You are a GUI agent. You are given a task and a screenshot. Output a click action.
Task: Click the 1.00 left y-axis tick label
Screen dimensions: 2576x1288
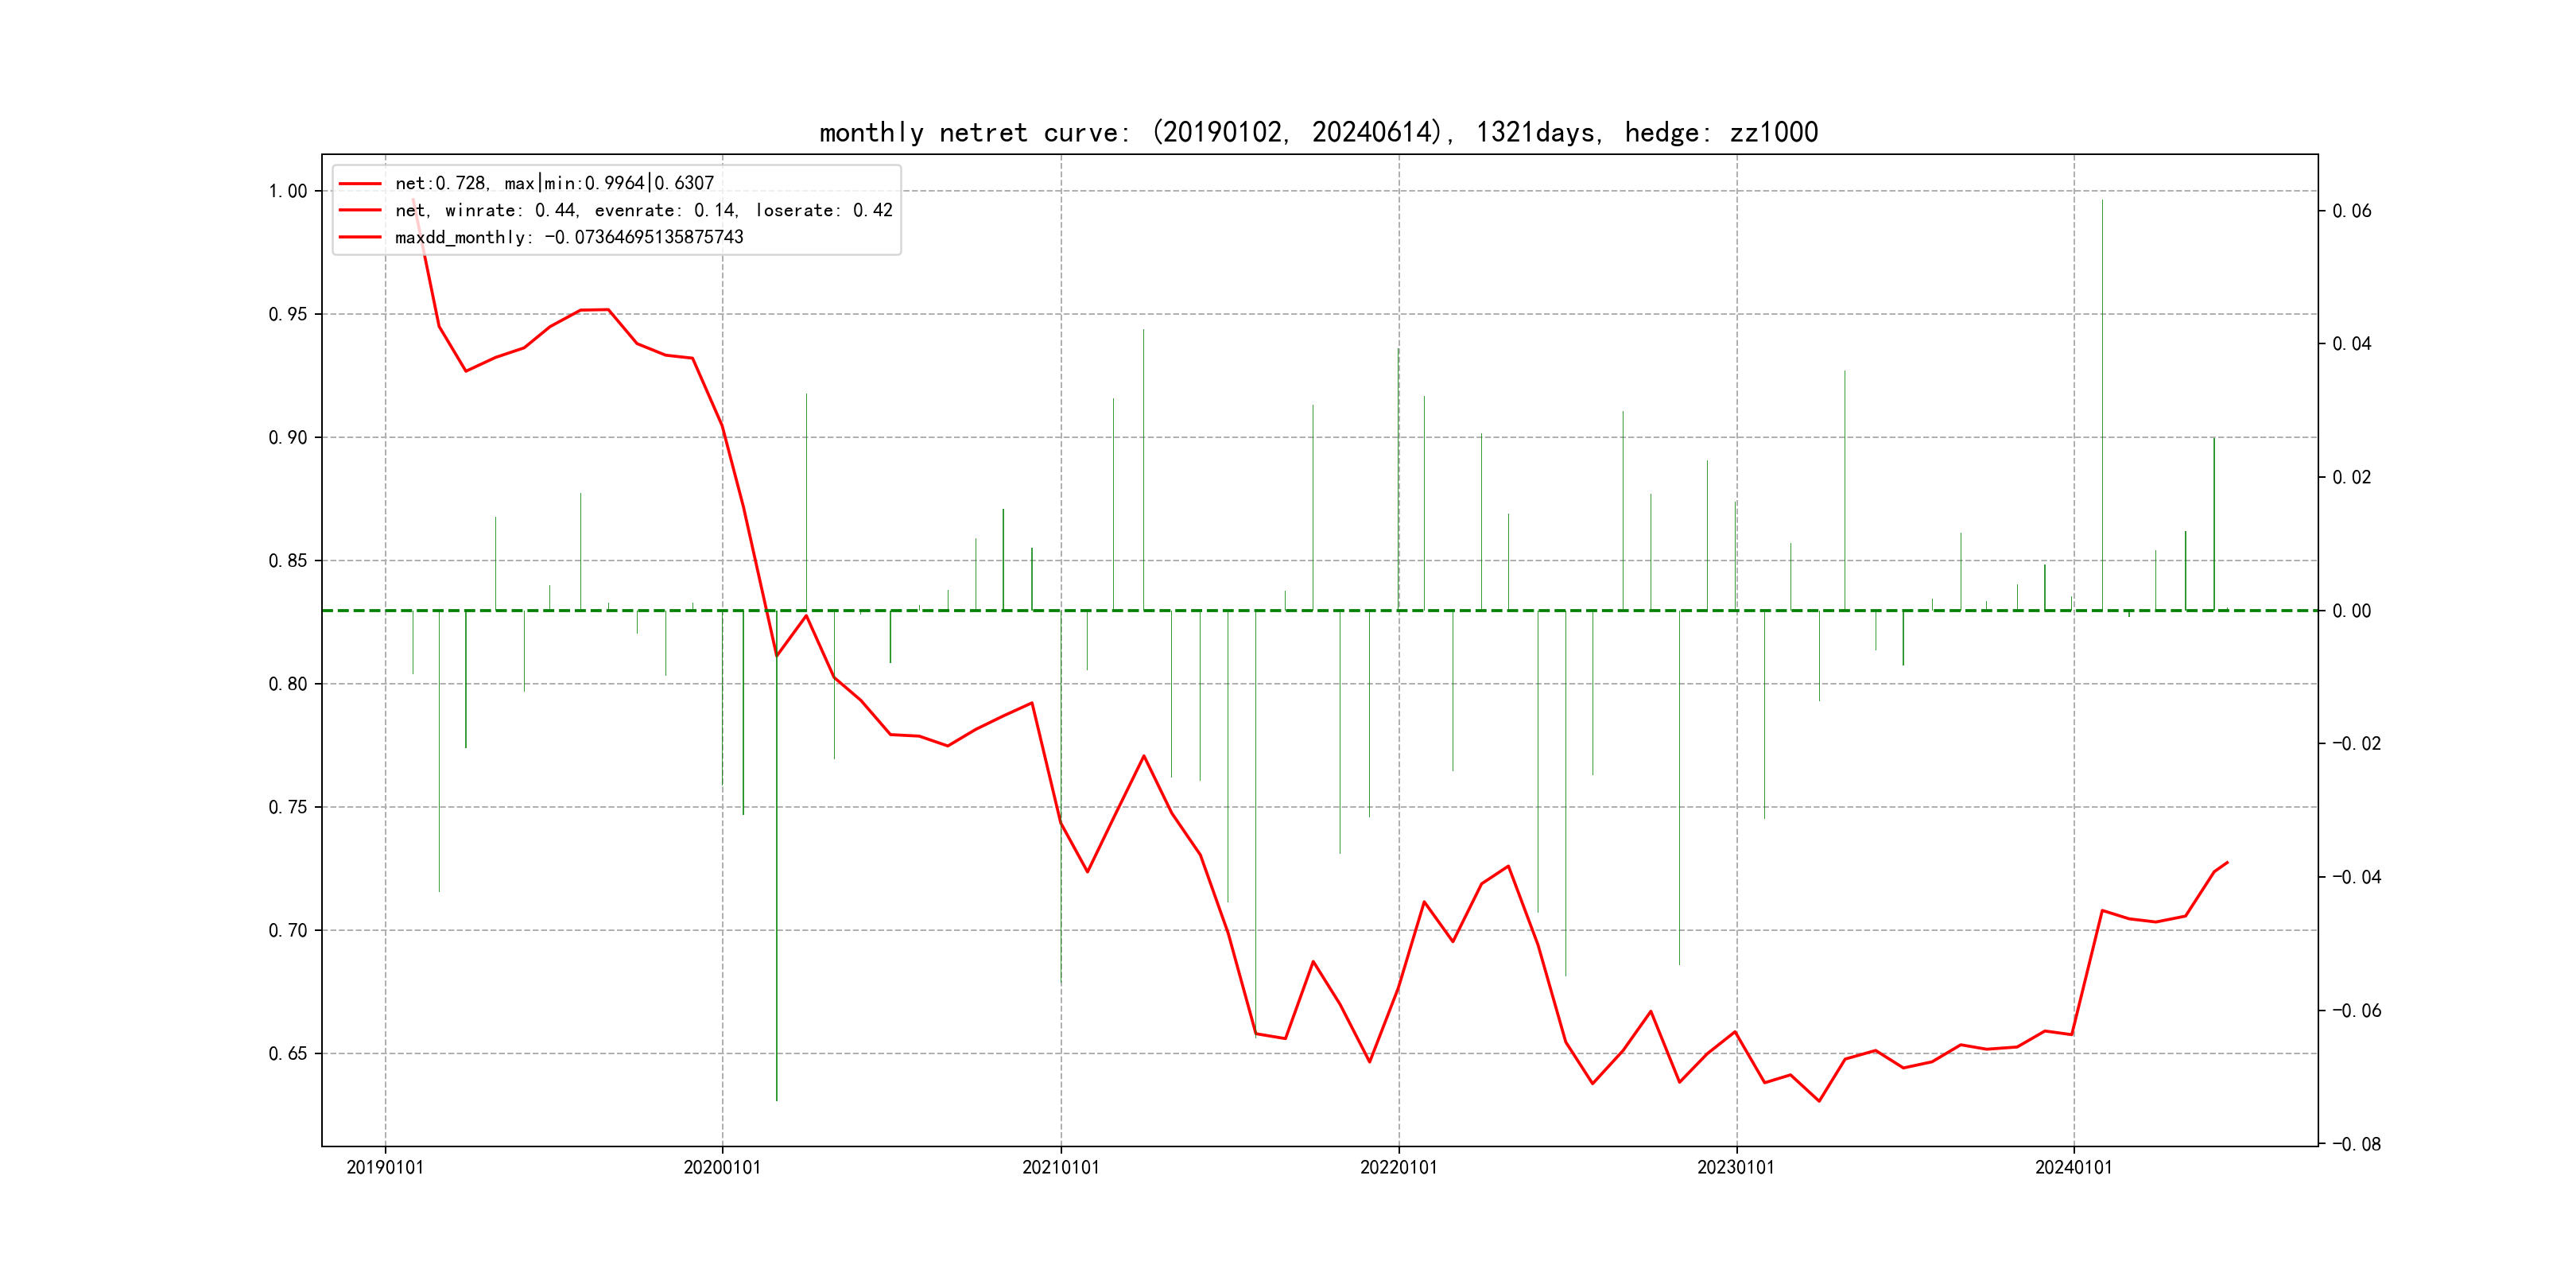coord(288,191)
